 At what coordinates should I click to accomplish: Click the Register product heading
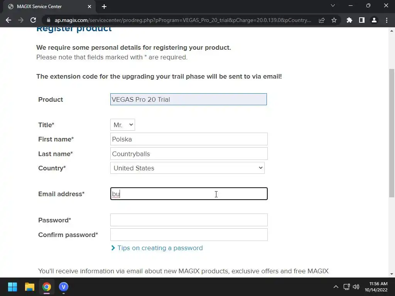click(74, 29)
